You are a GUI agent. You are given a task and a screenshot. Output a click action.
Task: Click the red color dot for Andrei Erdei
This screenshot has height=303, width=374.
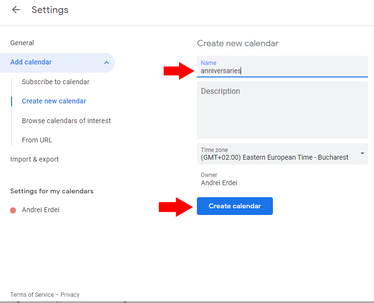click(13, 210)
